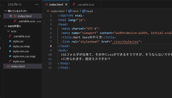Click the hash icon beside style.min.css.map

[10, 56]
